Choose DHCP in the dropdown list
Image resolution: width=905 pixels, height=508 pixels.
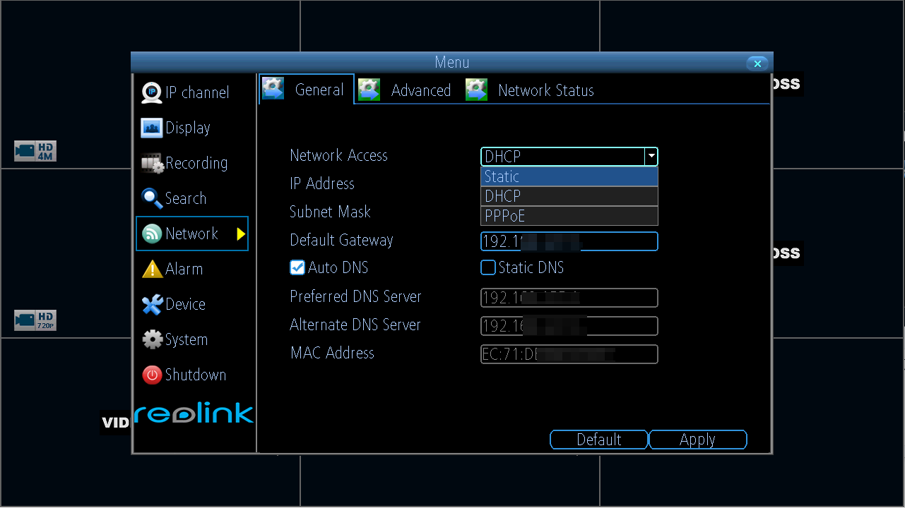click(569, 196)
